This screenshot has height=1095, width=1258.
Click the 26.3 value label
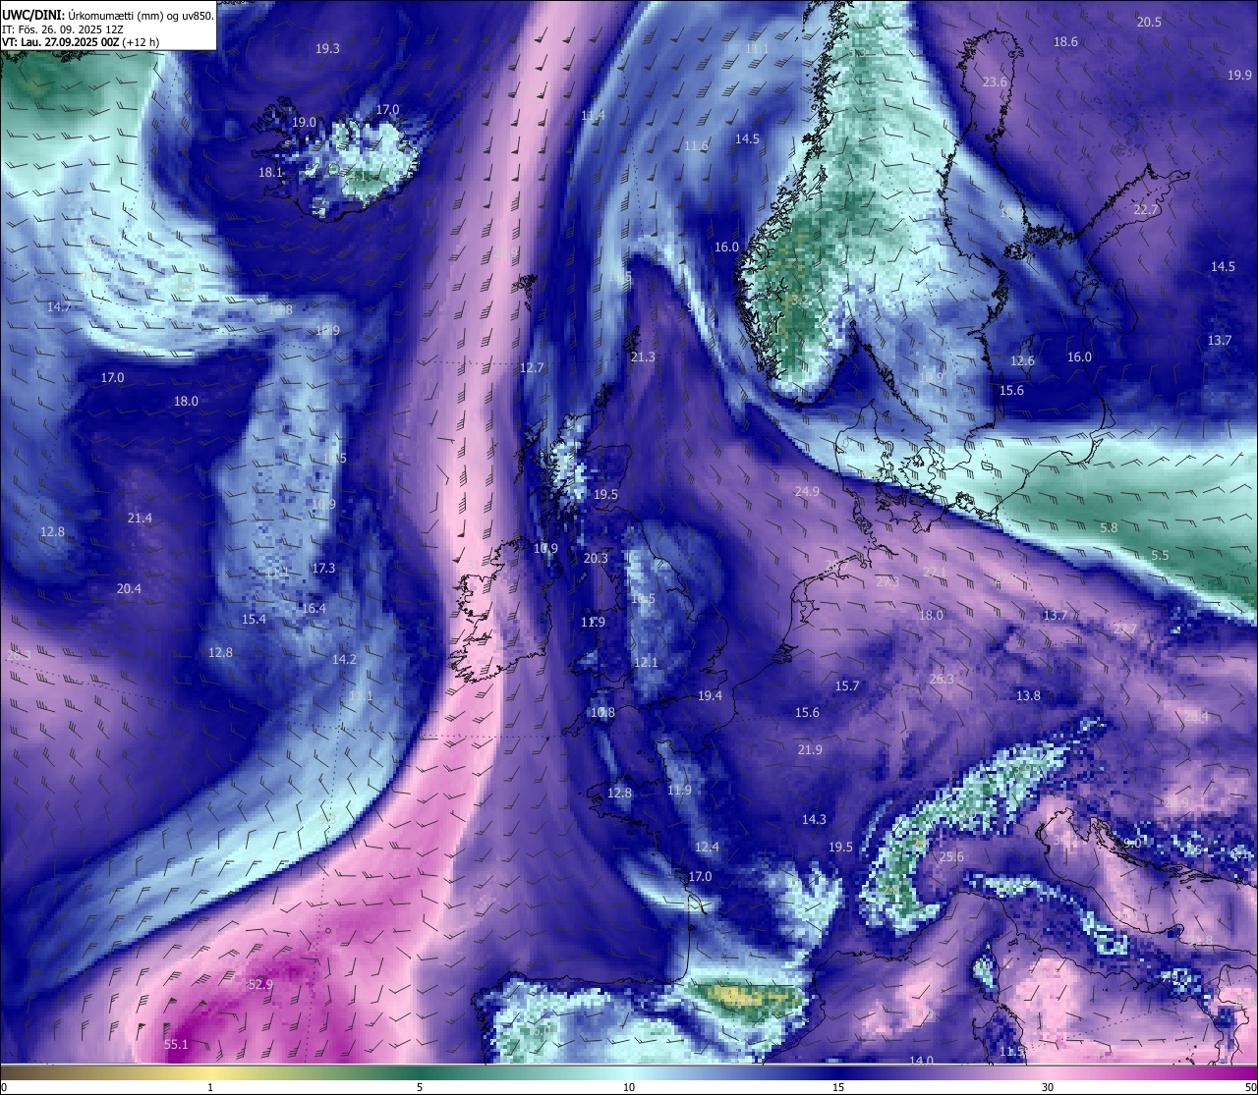[x=942, y=680]
